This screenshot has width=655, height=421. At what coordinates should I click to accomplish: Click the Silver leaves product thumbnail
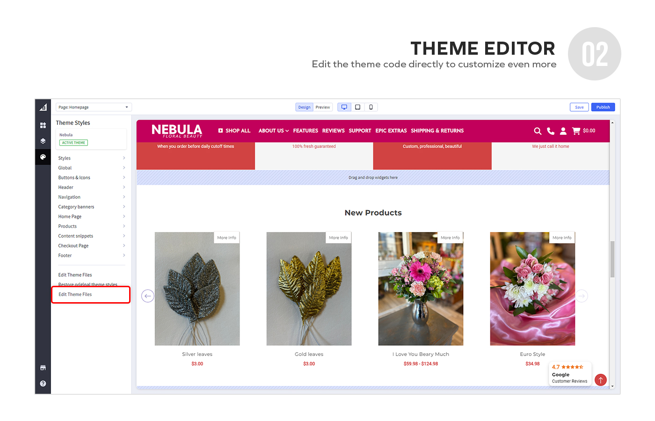pyautogui.click(x=197, y=289)
